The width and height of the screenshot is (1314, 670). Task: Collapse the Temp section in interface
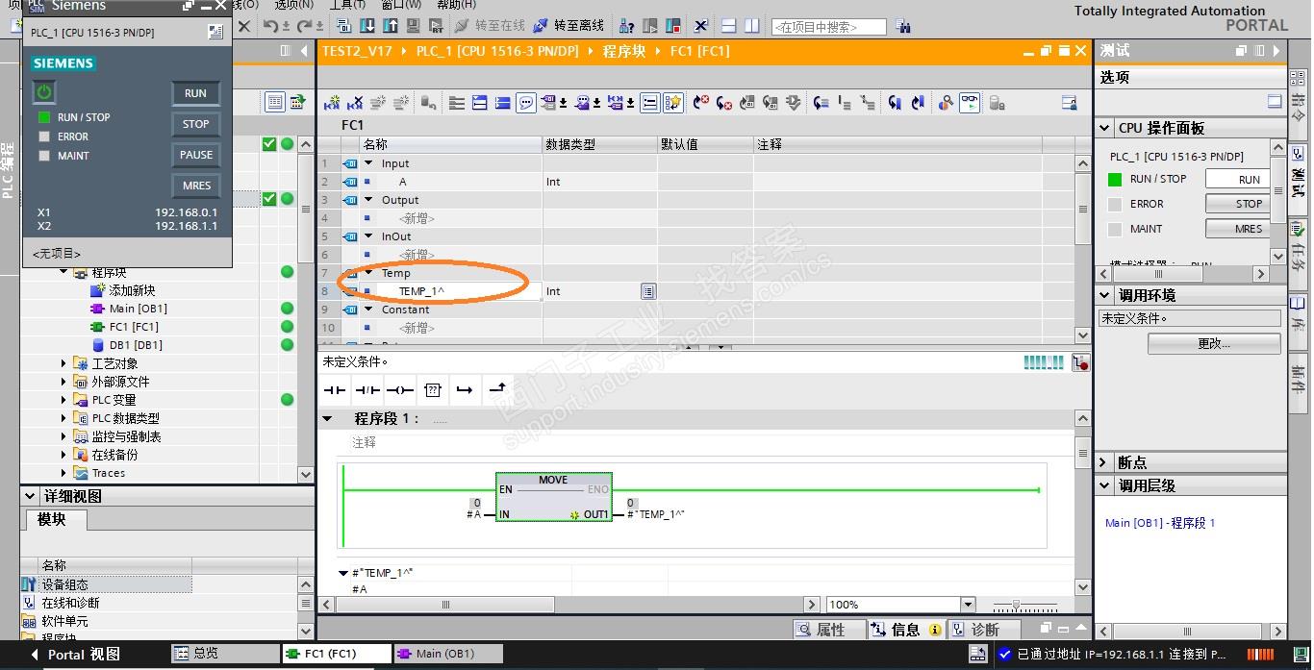coord(367,273)
